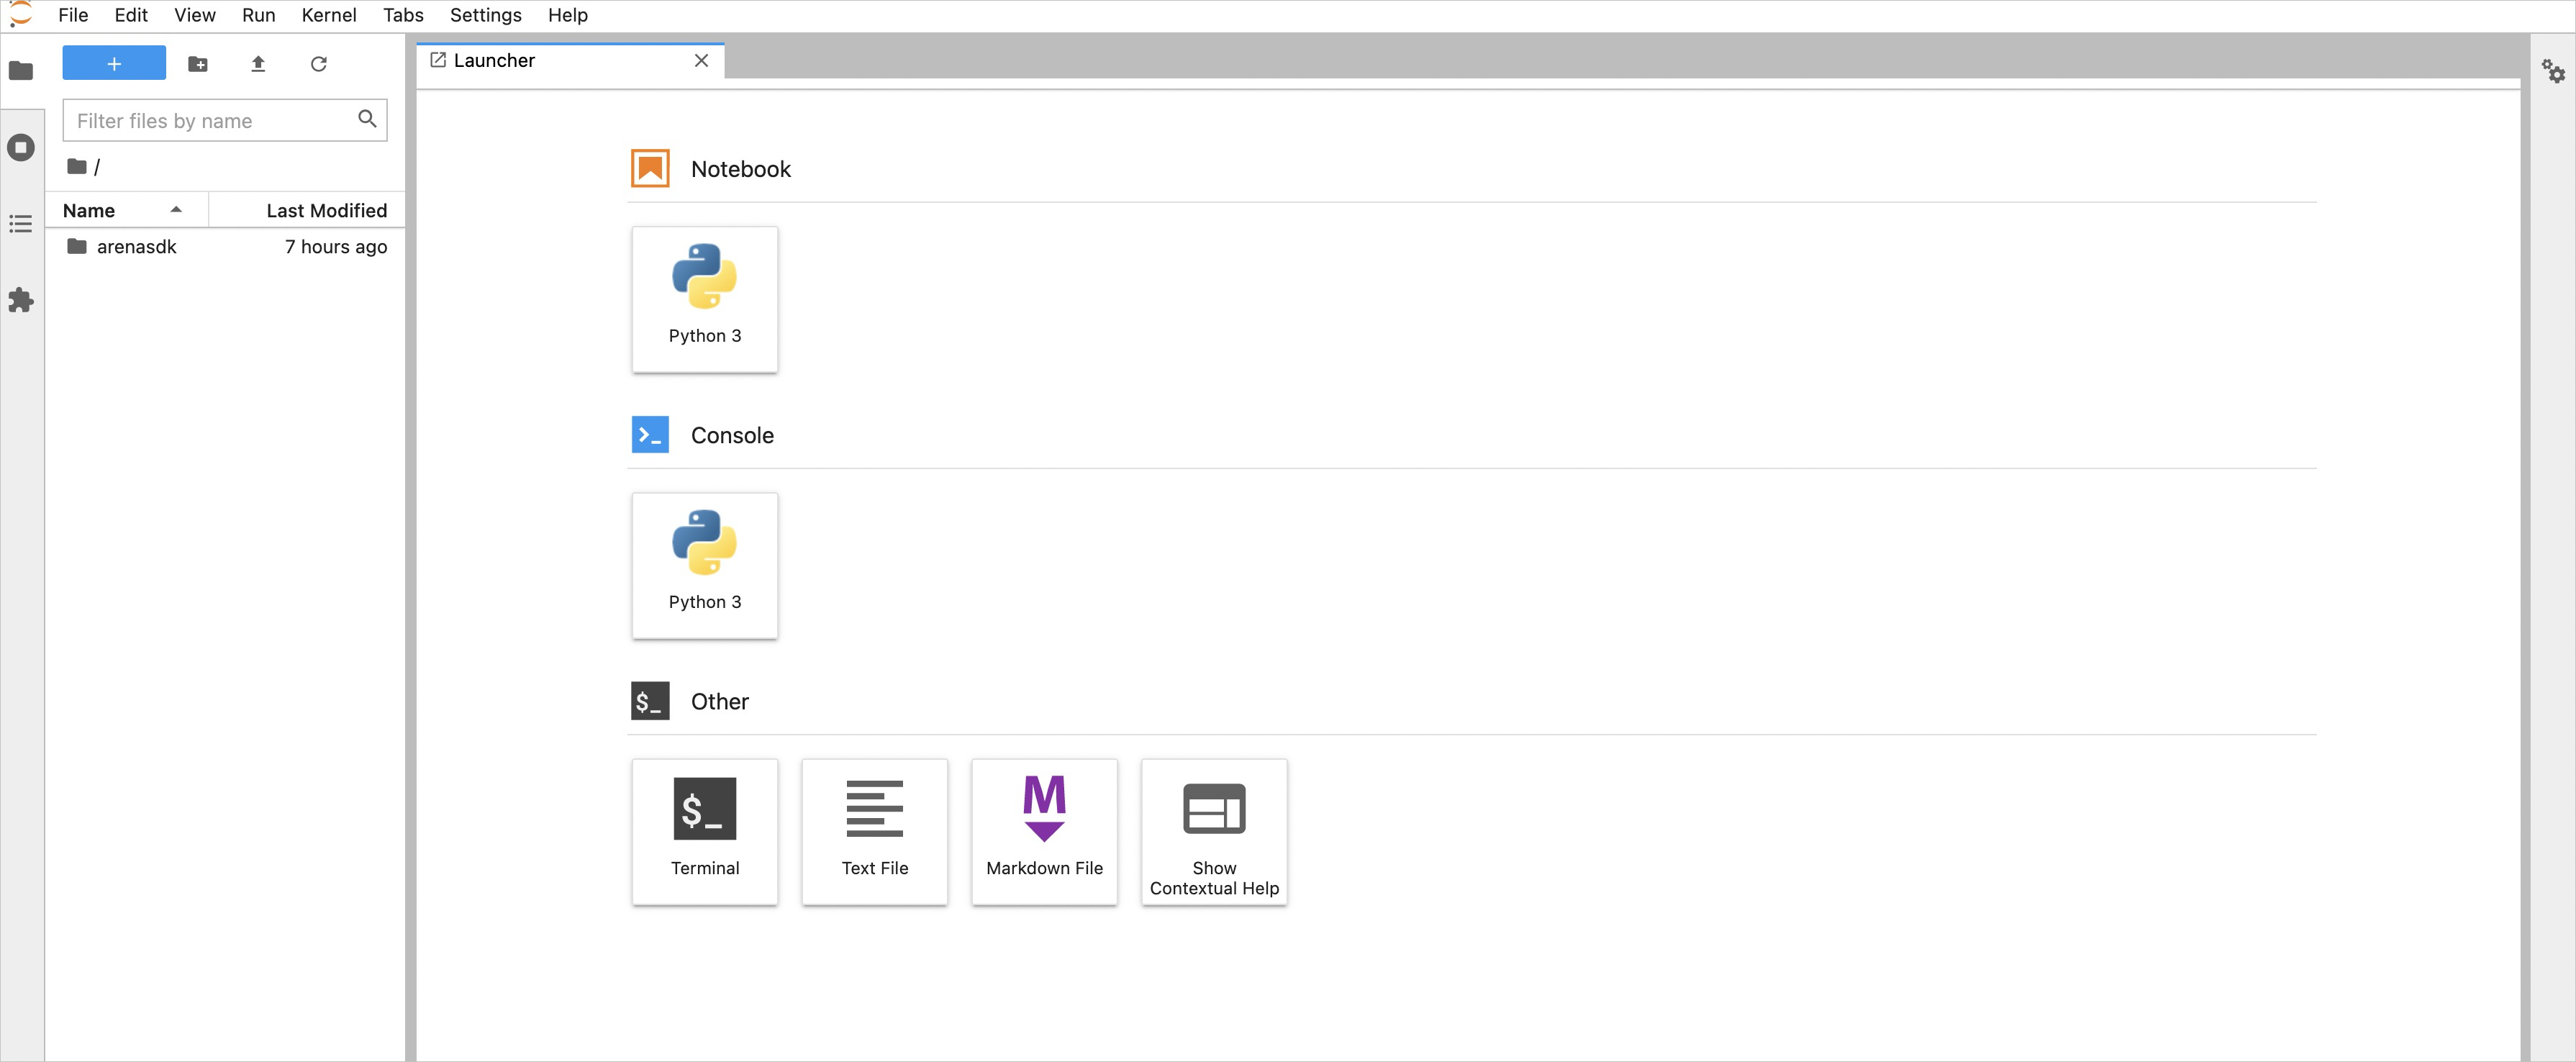Screen dimensions: 2576x1062
Task: Open Property Inspector gears icon
Action: point(2553,71)
